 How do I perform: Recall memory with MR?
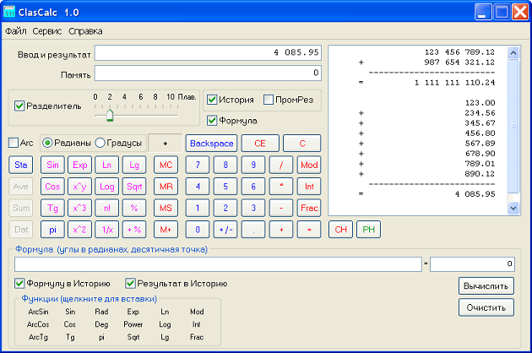166,187
